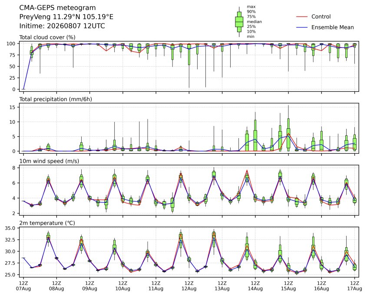The image size is (367, 296).
Task: Click the '8' tick on wind speed axis
Action: coord(14,168)
